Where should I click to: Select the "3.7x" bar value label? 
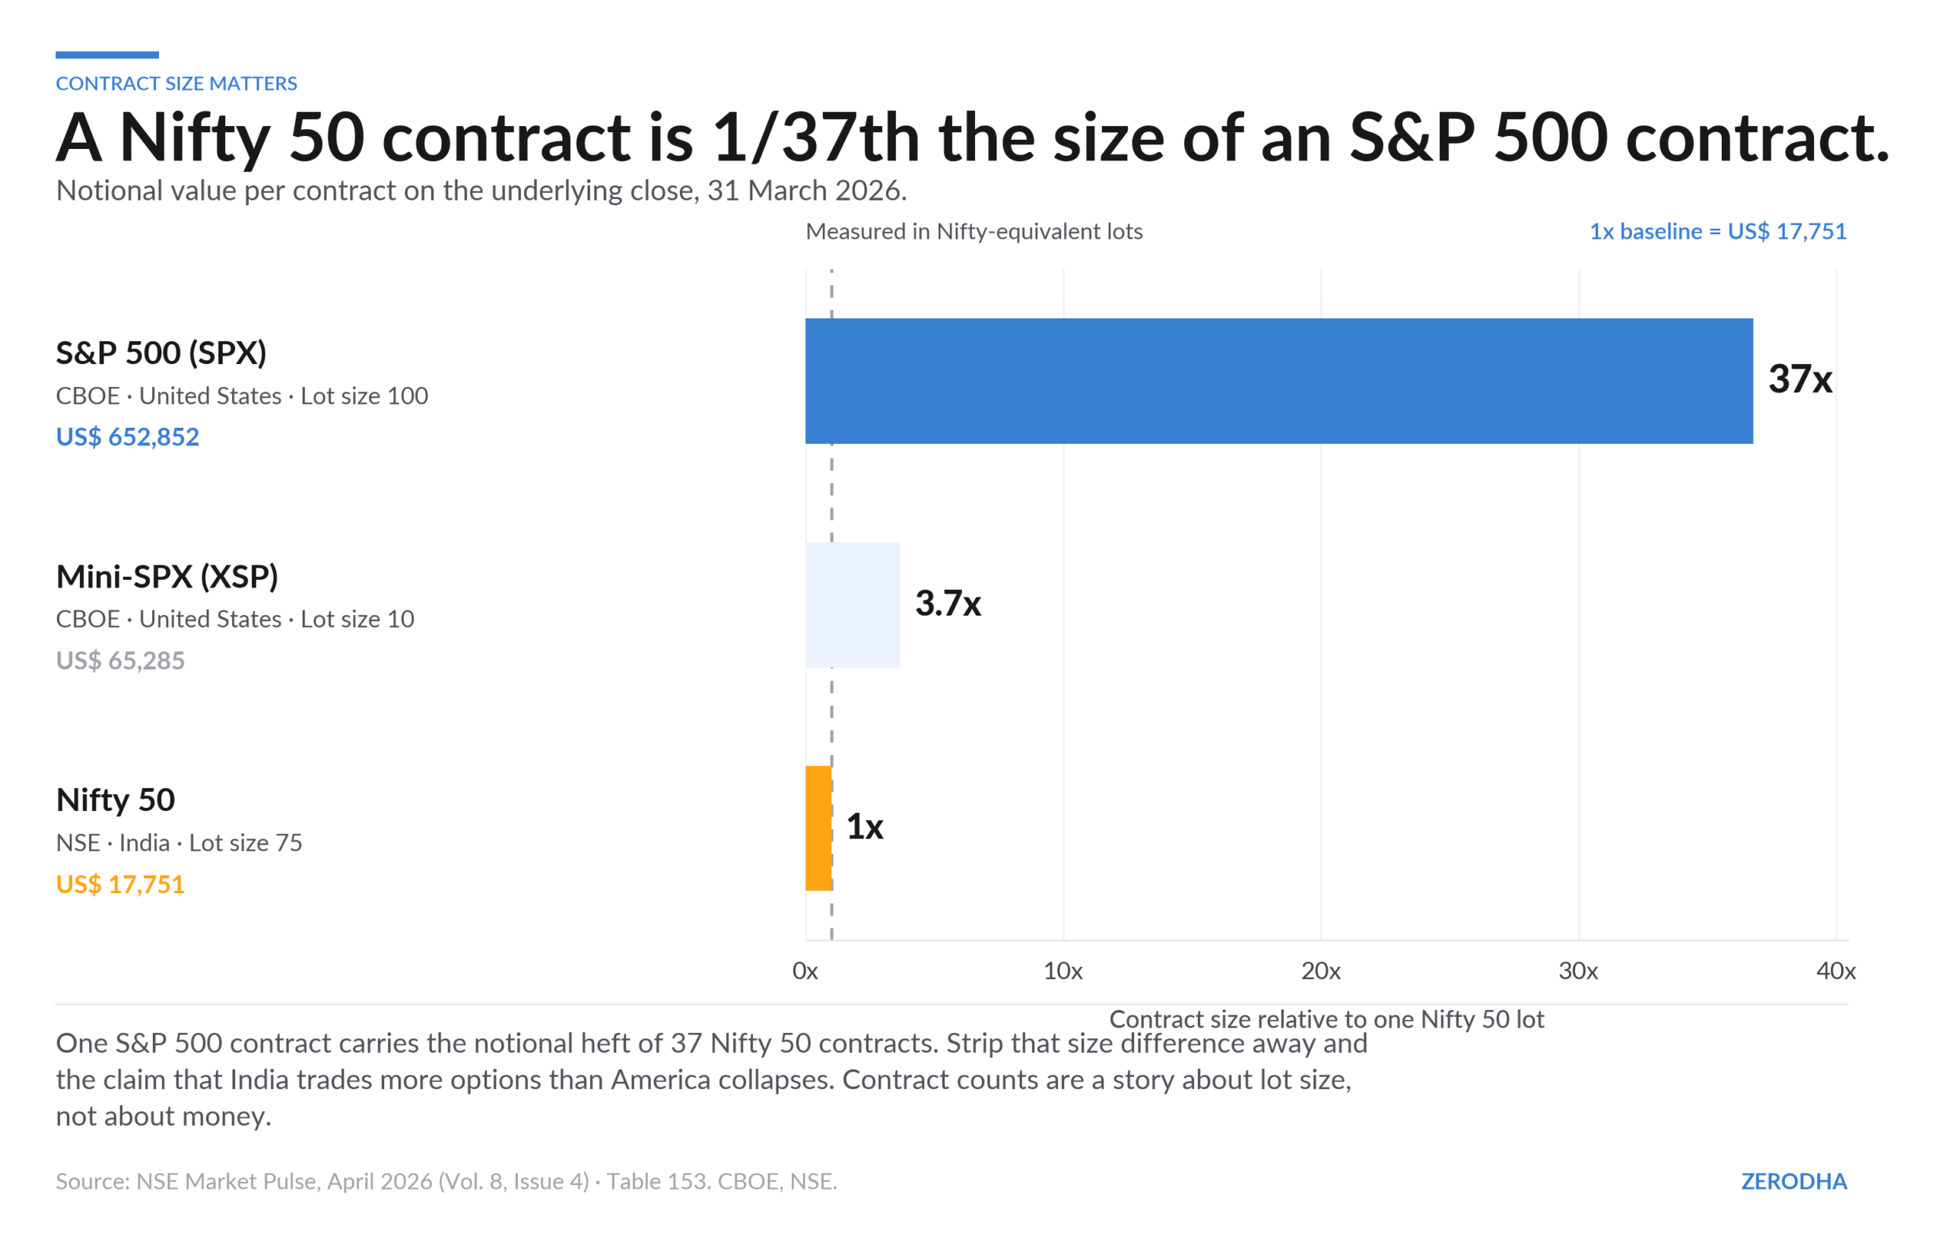point(948,603)
